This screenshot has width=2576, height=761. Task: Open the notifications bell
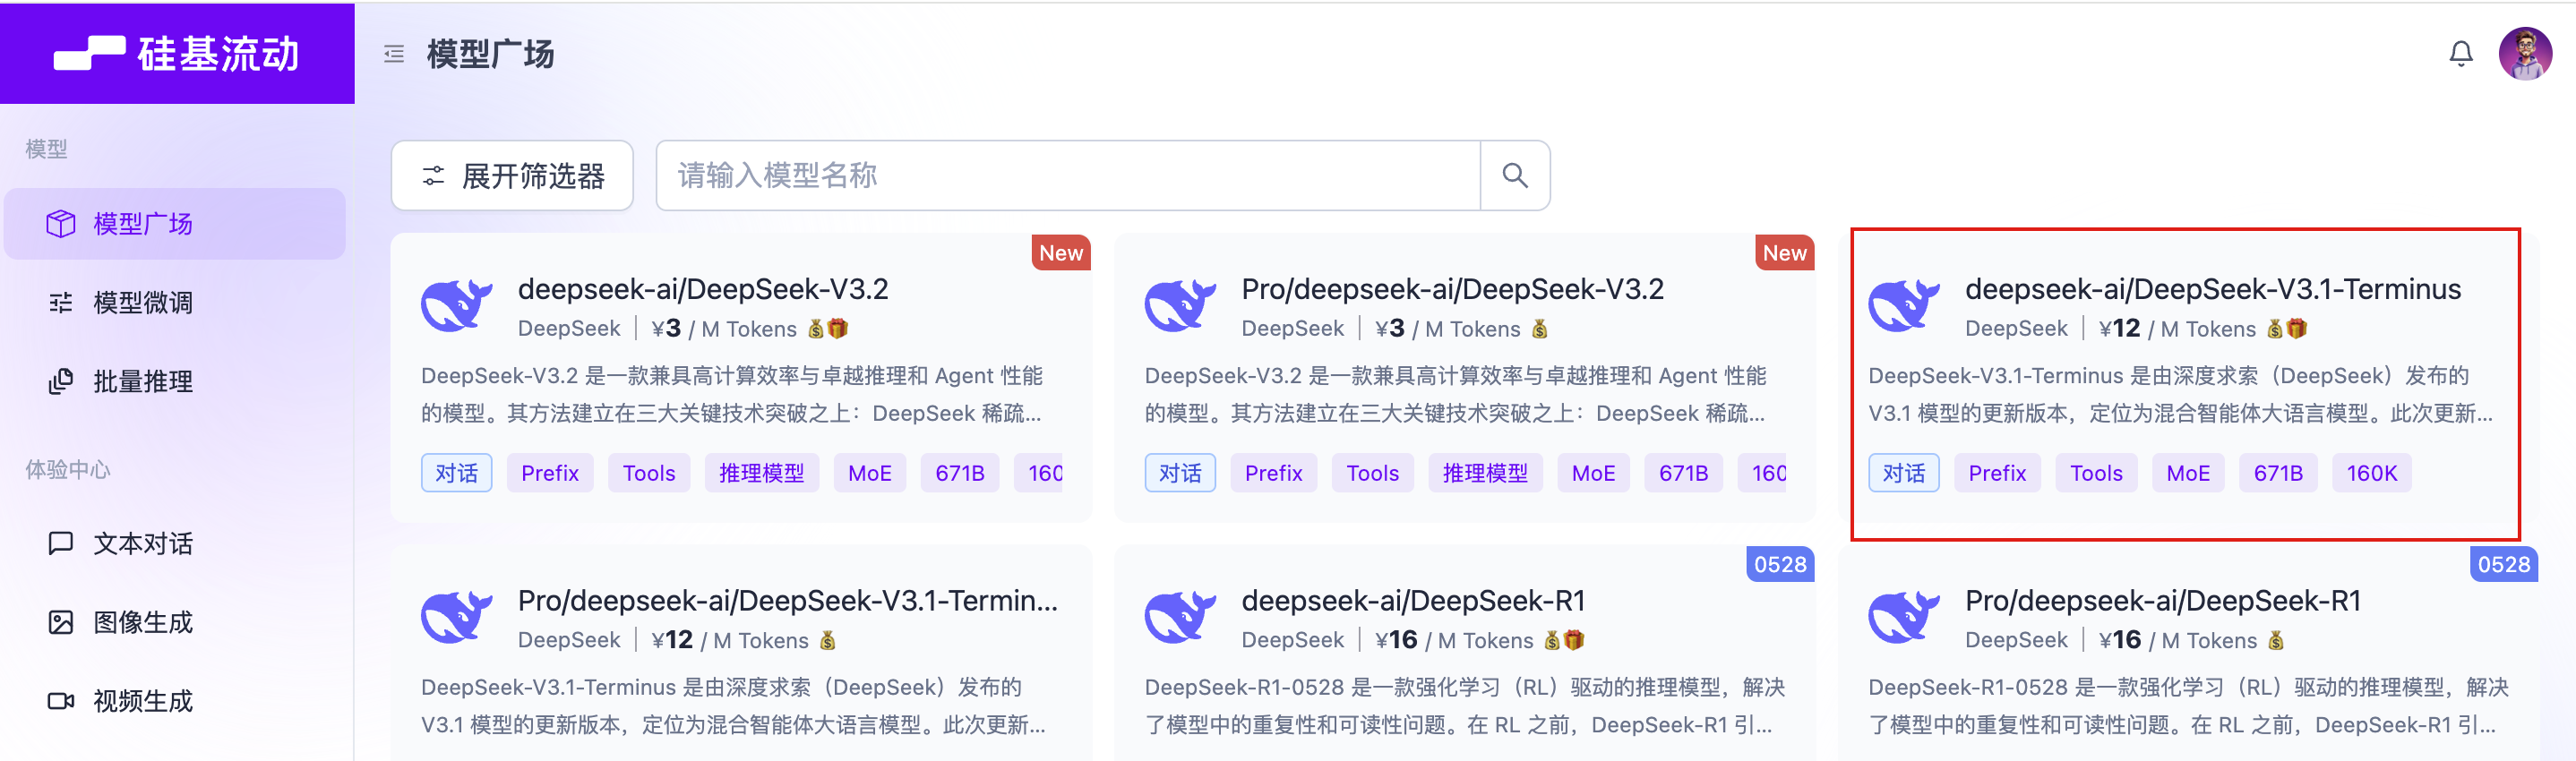2460,54
